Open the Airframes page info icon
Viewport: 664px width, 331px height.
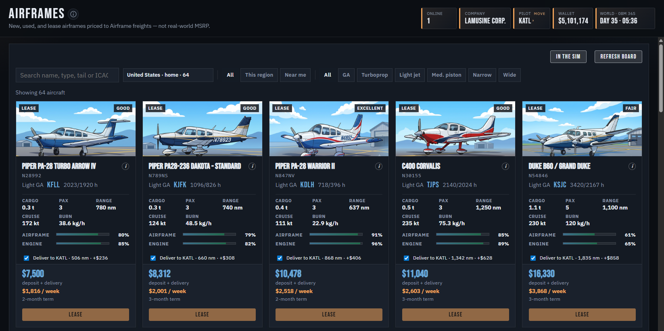pos(73,14)
